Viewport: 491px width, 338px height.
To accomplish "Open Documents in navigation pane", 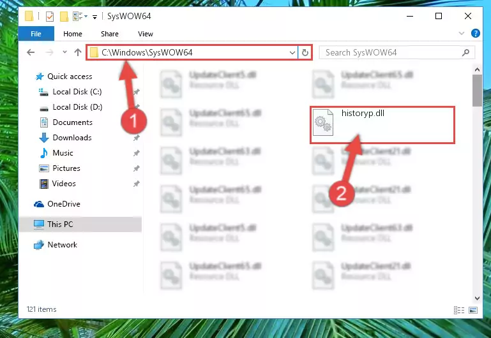I will point(72,122).
